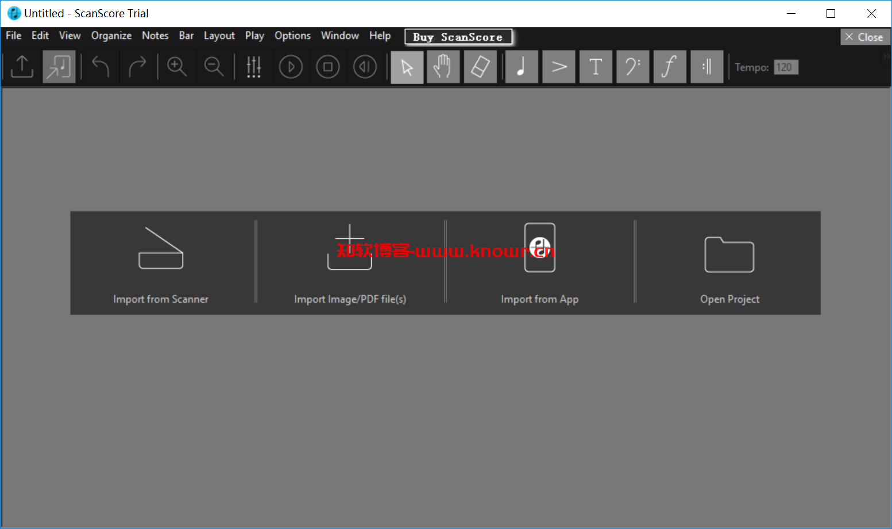Click the Close button in menu bar
The image size is (892, 529).
pyautogui.click(x=865, y=37)
